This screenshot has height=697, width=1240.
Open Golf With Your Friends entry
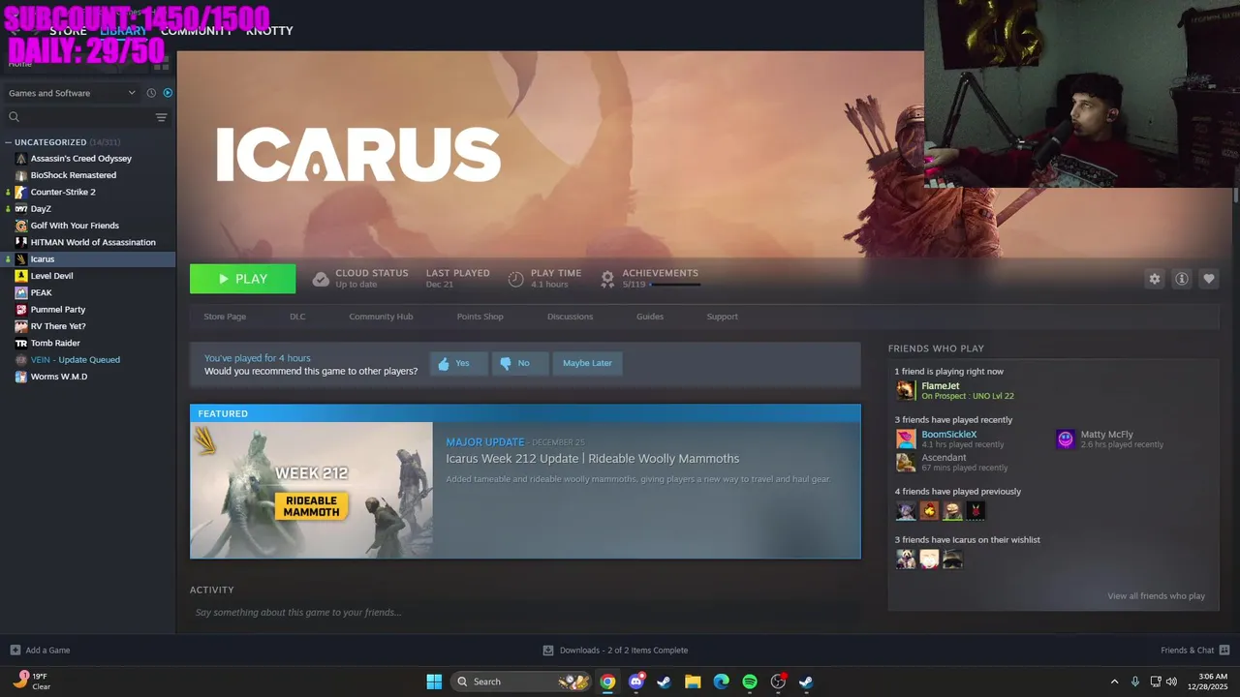[75, 226]
